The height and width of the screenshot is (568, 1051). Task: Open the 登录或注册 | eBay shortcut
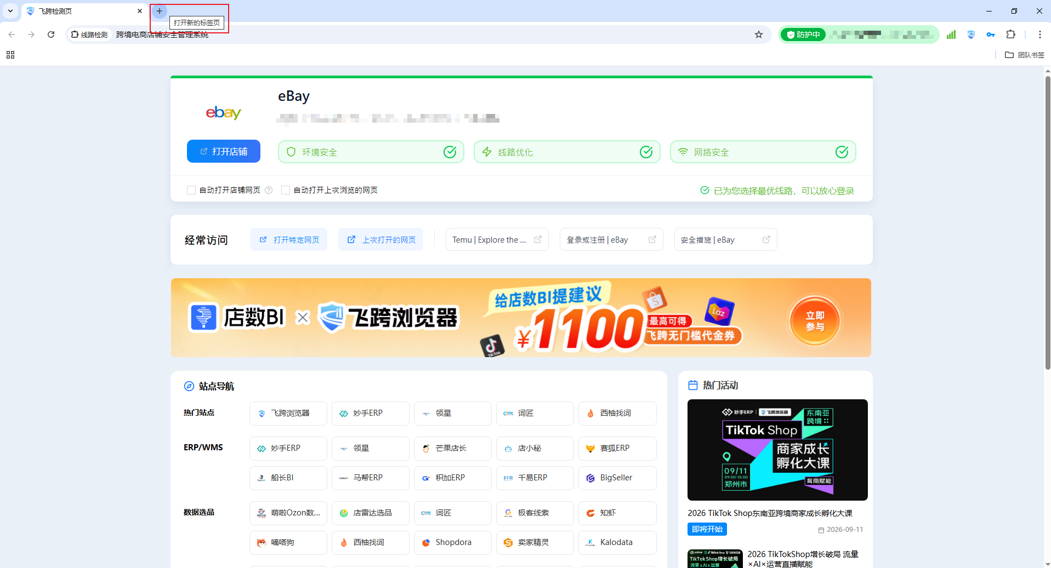[x=611, y=239]
